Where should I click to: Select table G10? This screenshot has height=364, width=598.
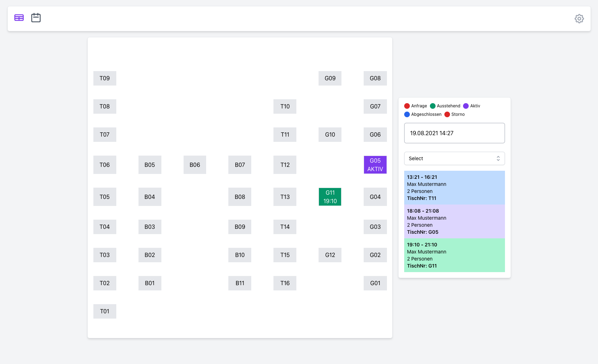click(x=330, y=134)
